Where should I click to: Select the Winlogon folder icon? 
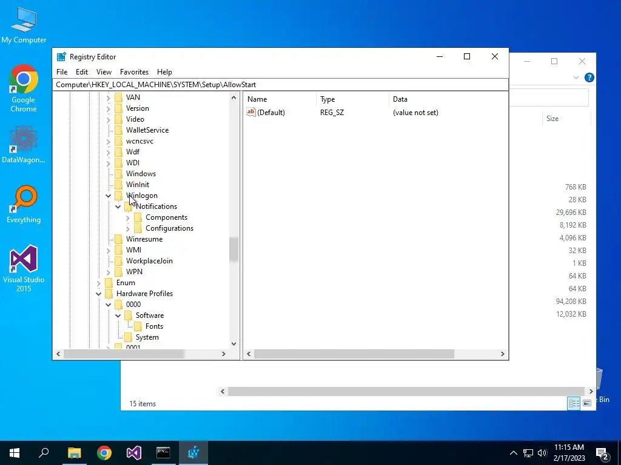click(118, 196)
